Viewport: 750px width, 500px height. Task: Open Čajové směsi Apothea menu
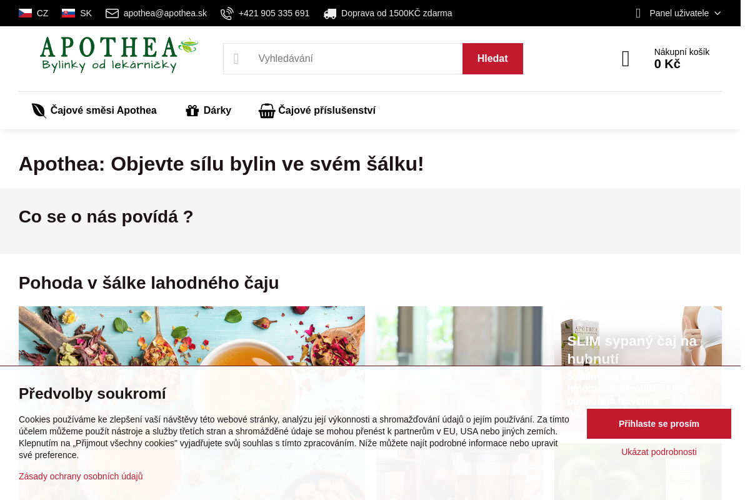click(x=94, y=111)
